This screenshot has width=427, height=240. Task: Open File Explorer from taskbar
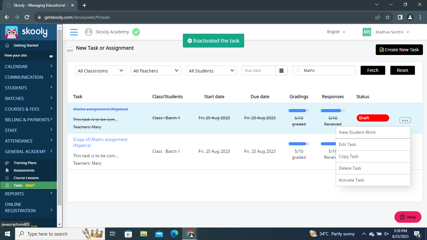[x=143, y=234]
